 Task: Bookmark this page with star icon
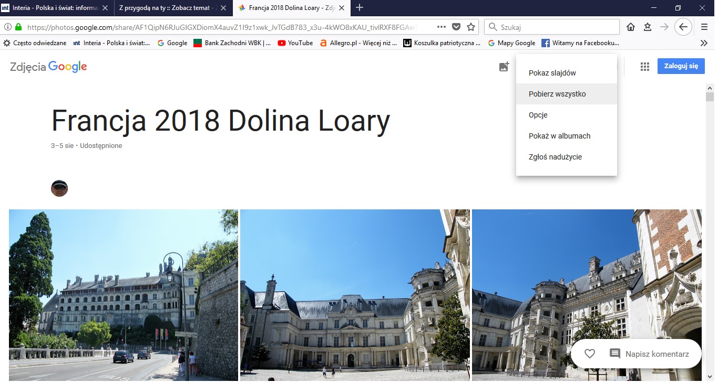471,27
